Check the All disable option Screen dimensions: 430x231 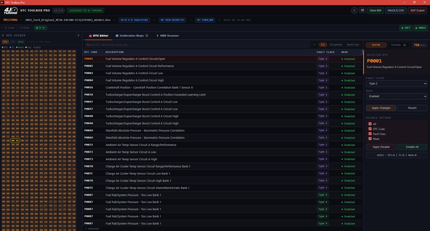[370, 124]
